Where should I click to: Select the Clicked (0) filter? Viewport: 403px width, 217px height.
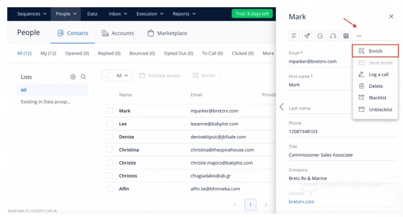pos(243,53)
